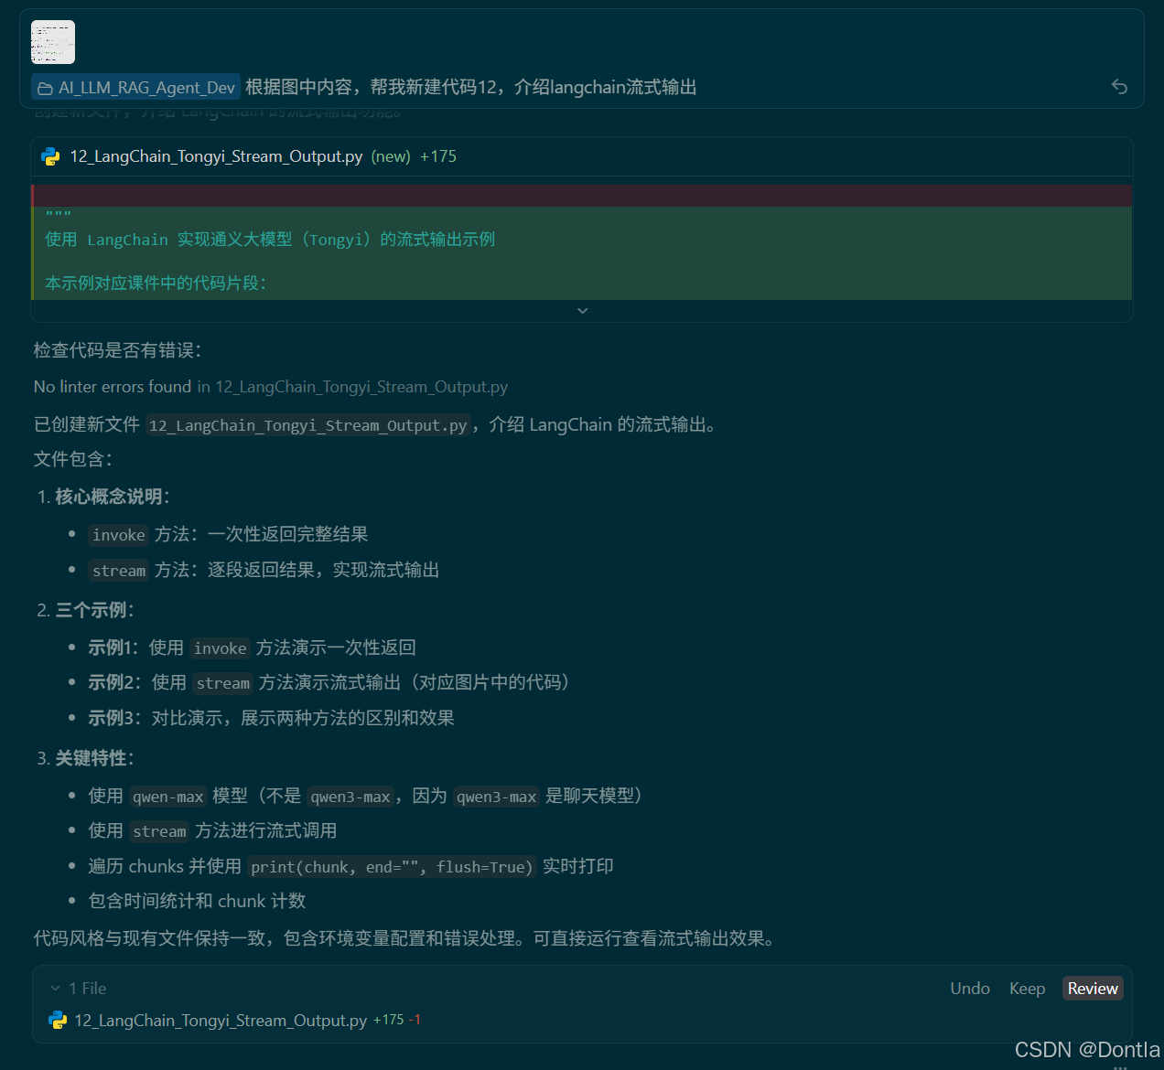Click the inline invoke code chip

pos(118,534)
